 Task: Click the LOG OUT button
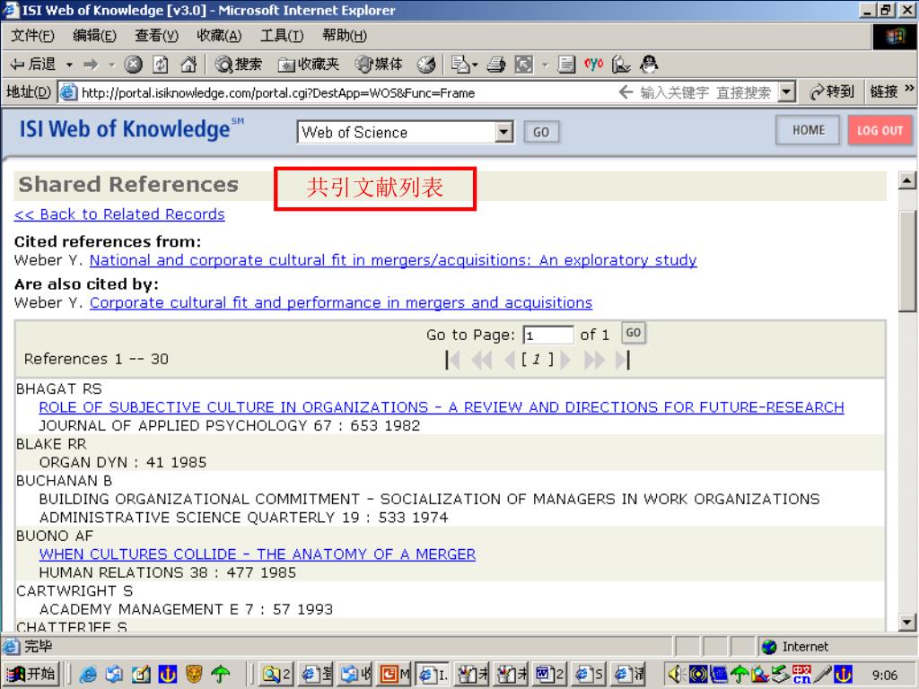click(x=880, y=131)
